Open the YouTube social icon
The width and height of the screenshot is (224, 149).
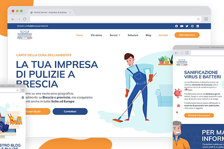click(x=182, y=26)
